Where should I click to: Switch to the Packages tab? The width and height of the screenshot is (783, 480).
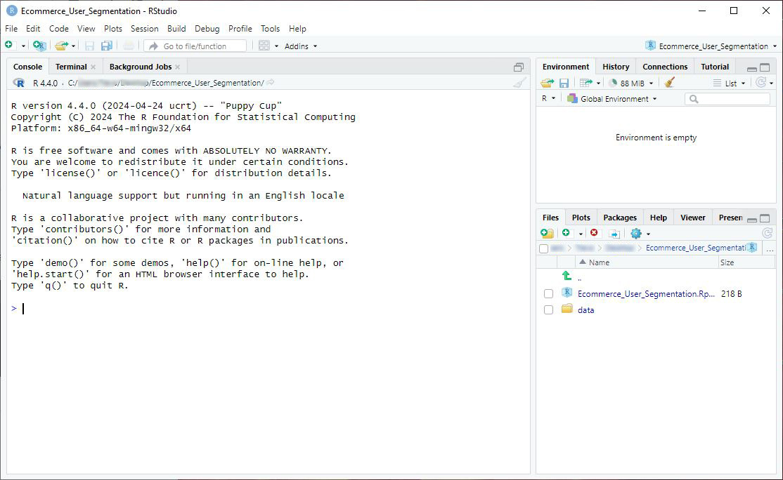(x=620, y=218)
